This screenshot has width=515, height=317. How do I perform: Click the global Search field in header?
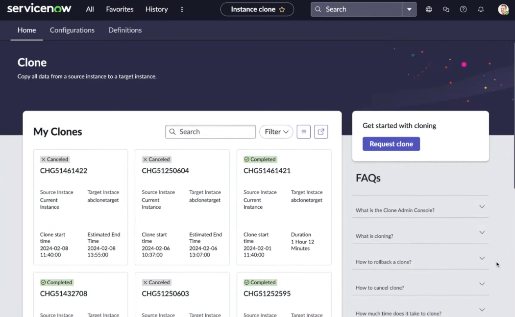(x=356, y=9)
